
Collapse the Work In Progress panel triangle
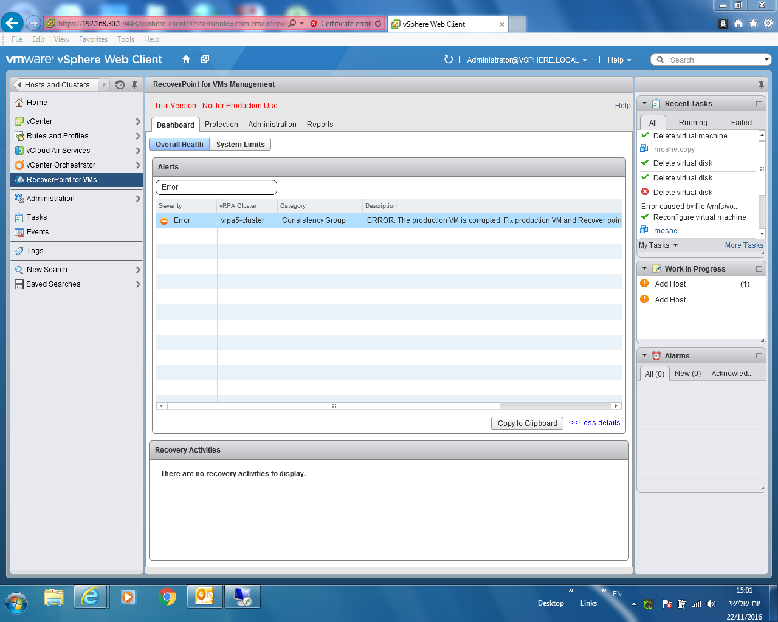click(x=645, y=268)
